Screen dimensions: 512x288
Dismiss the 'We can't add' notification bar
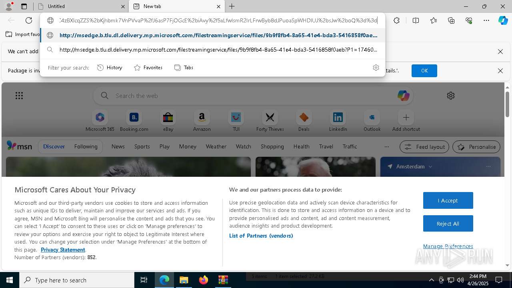[x=500, y=52]
